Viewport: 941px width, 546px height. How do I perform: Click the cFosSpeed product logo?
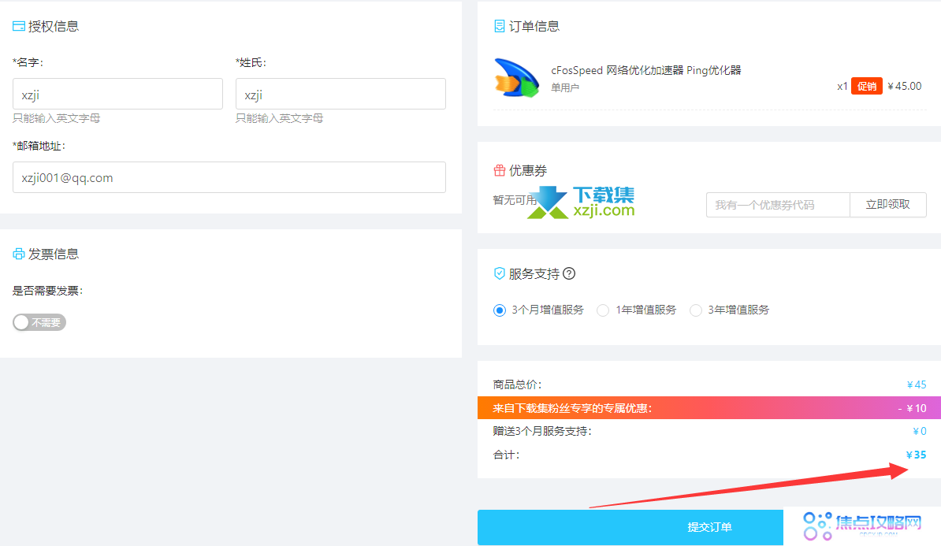517,78
